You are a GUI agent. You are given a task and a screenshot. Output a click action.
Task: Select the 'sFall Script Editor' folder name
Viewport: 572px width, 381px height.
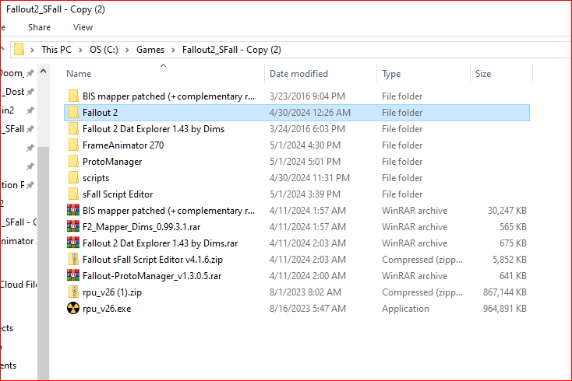(118, 194)
